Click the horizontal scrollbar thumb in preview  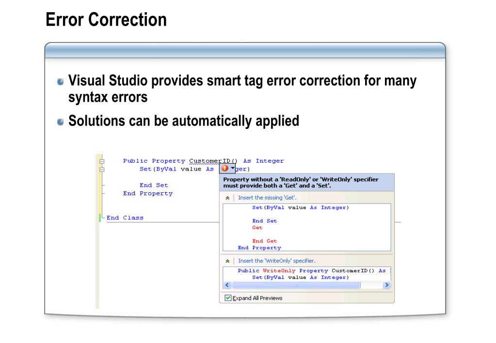click(296, 285)
